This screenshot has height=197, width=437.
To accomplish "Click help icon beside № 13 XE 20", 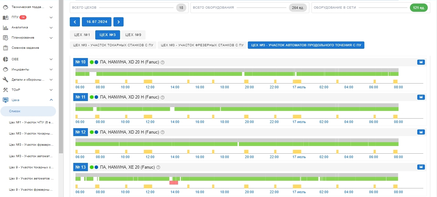I will [x=158, y=167].
